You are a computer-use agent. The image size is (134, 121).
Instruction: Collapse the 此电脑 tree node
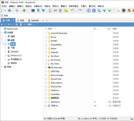coord(2,33)
